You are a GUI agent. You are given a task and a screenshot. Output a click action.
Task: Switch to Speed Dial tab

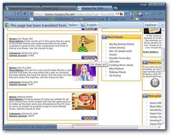click(58, 8)
